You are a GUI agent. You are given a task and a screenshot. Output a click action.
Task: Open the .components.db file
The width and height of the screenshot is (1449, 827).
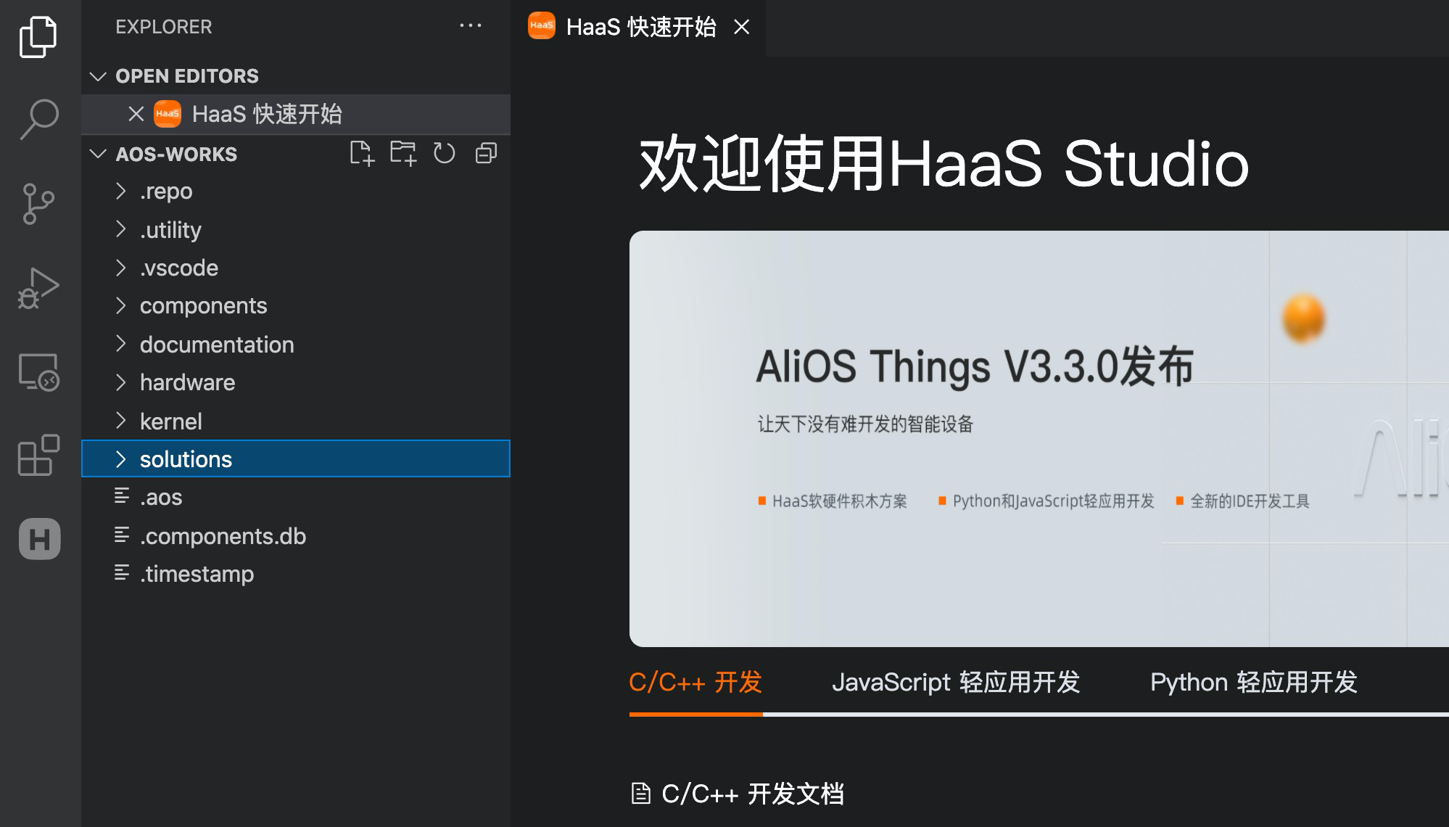coord(223,536)
